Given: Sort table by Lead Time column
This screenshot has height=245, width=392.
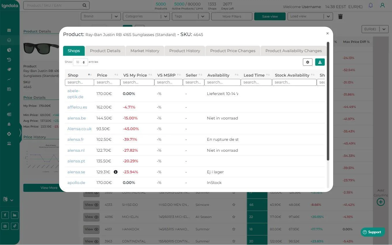Looking at the screenshot, I should 256,75.
